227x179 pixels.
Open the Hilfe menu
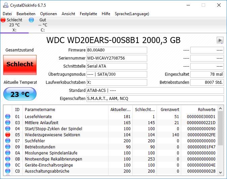[x=106, y=14]
